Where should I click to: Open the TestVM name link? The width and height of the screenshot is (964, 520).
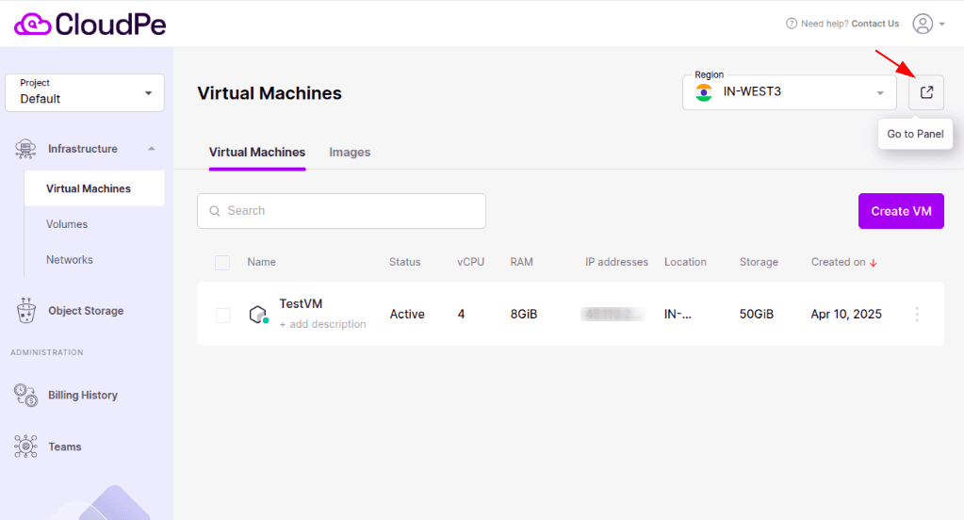(x=301, y=303)
